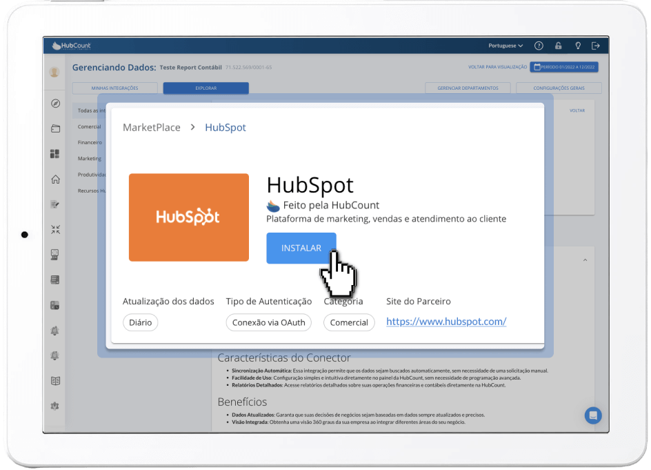
Task: Open Gerenciar Departamentos tab
Action: [468, 88]
